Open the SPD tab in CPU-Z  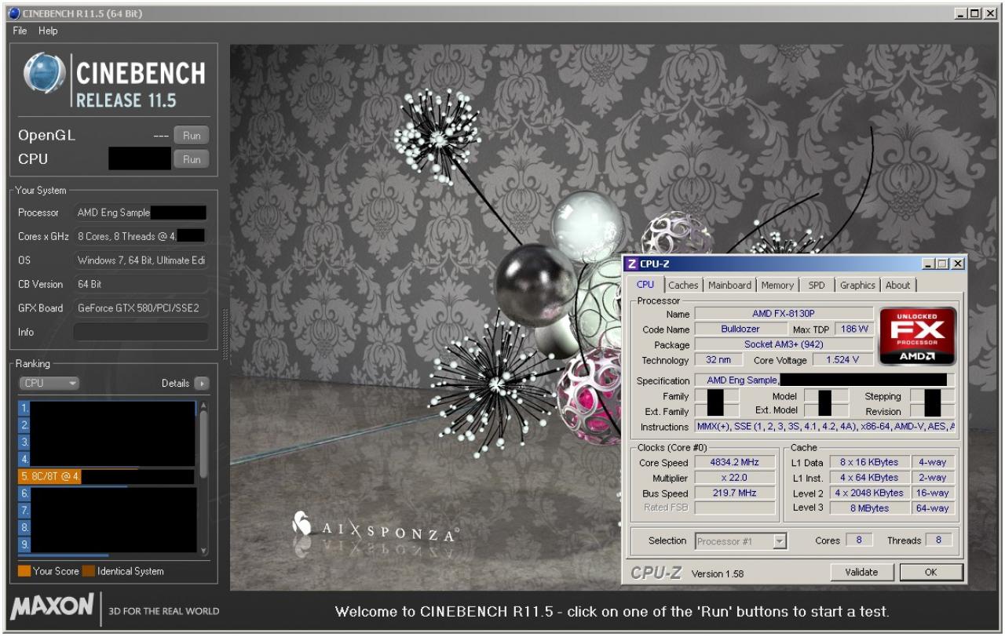817,286
